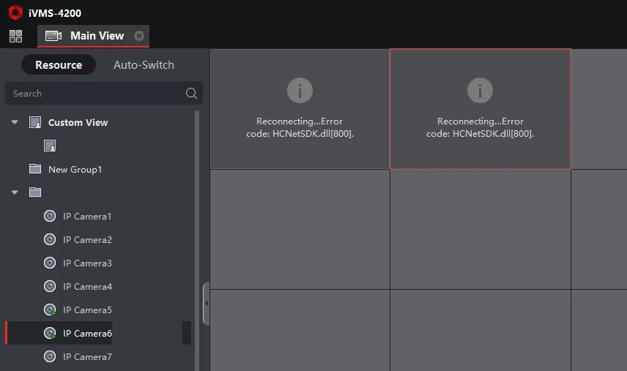Select IP Camera6 in the tree
627x371 pixels.
[87, 333]
